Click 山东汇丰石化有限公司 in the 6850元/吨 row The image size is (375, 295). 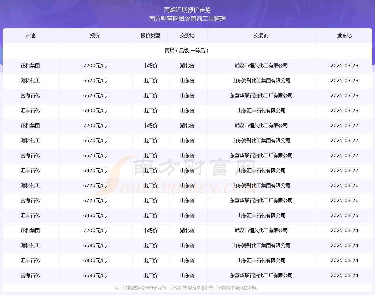tap(261, 215)
